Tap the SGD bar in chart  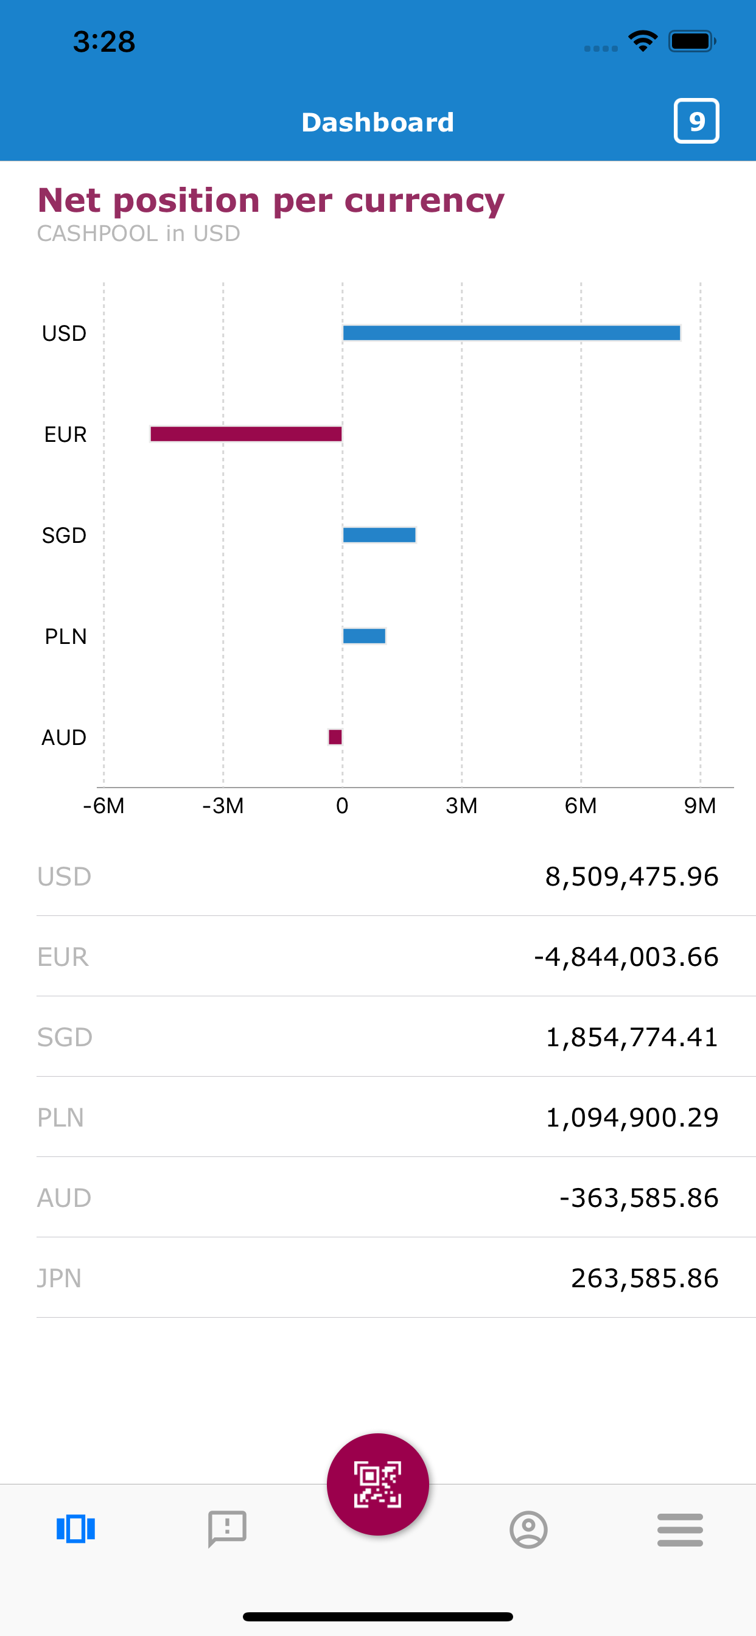click(379, 535)
